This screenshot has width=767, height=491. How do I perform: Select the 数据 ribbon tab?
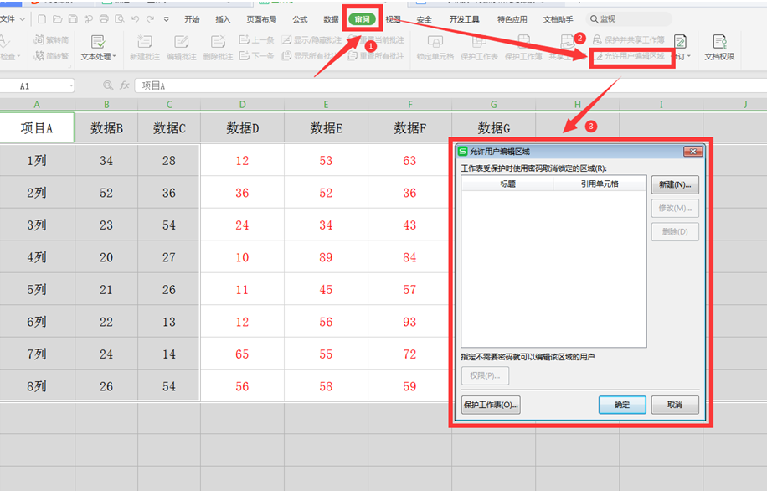[x=331, y=19]
